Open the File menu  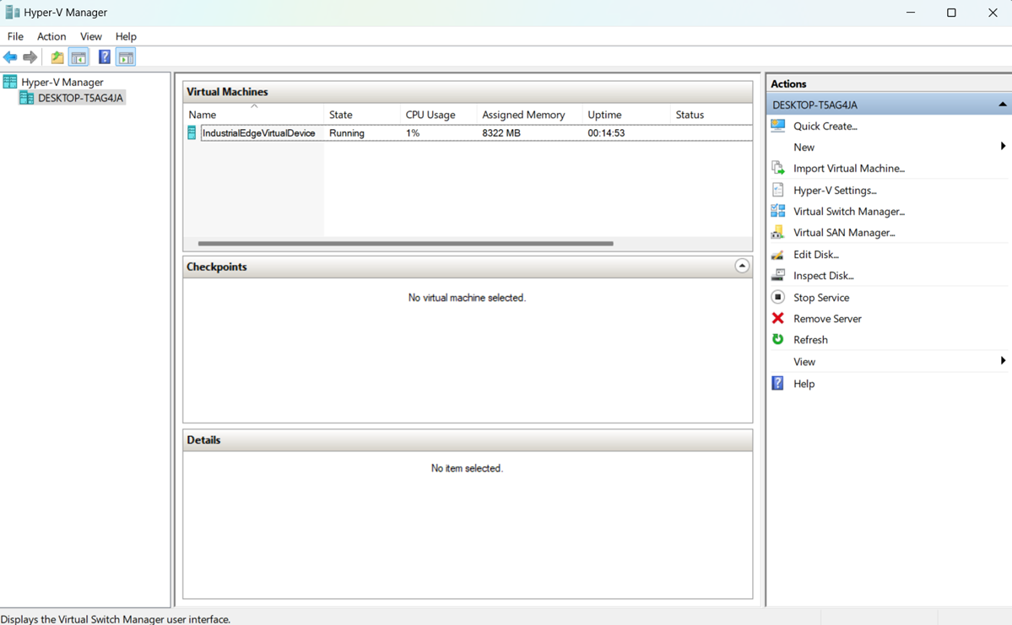point(14,36)
